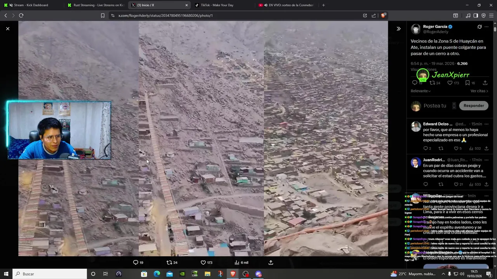
Task: Click the reply icon showing 19 below photo
Action: pyautogui.click(x=136, y=262)
